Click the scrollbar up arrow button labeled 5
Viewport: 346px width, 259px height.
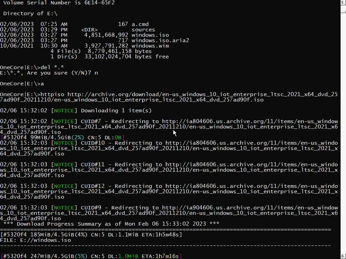[343, 3]
